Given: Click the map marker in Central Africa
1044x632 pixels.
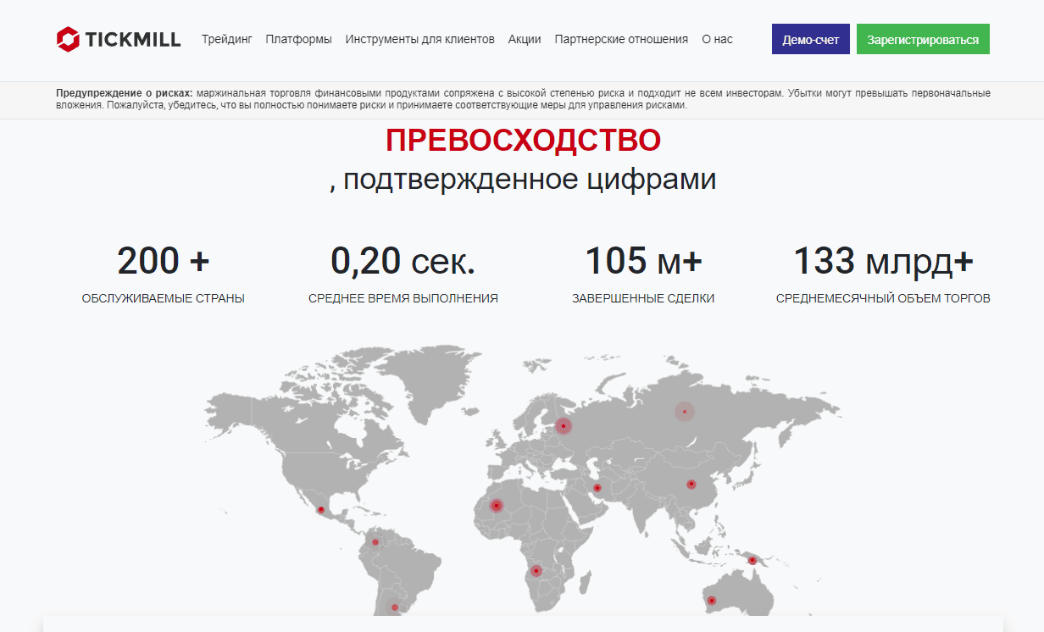Looking at the screenshot, I should 536,571.
